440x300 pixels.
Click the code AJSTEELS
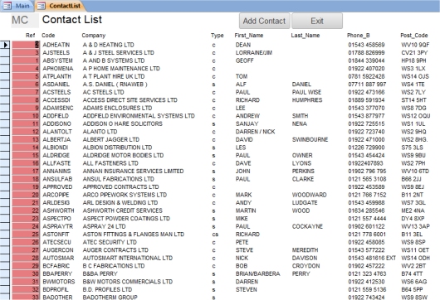click(56, 53)
